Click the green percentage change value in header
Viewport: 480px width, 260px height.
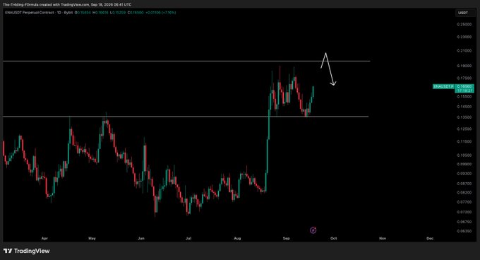[x=169, y=13]
